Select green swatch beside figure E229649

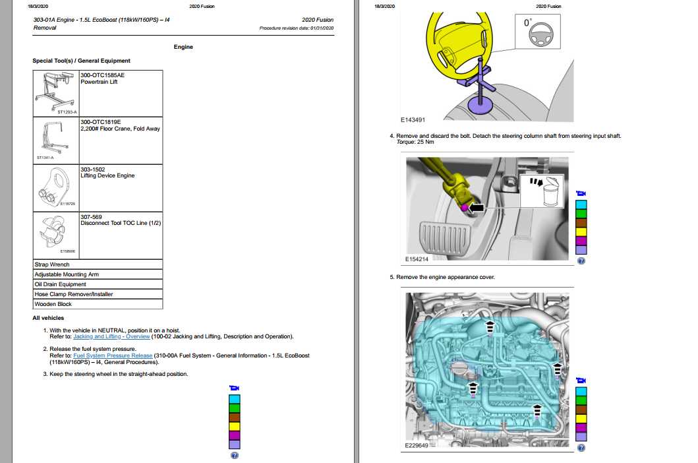(581, 400)
